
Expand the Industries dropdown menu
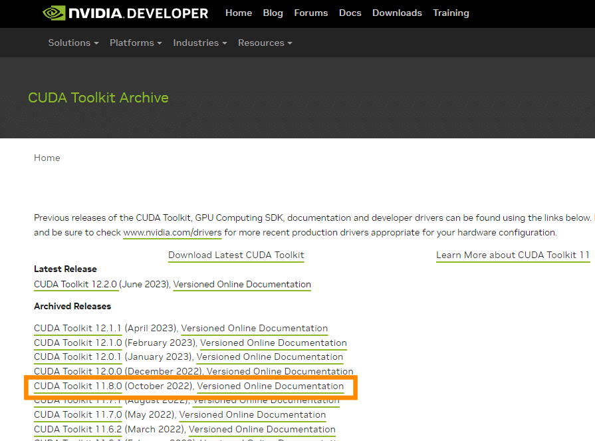coord(200,43)
